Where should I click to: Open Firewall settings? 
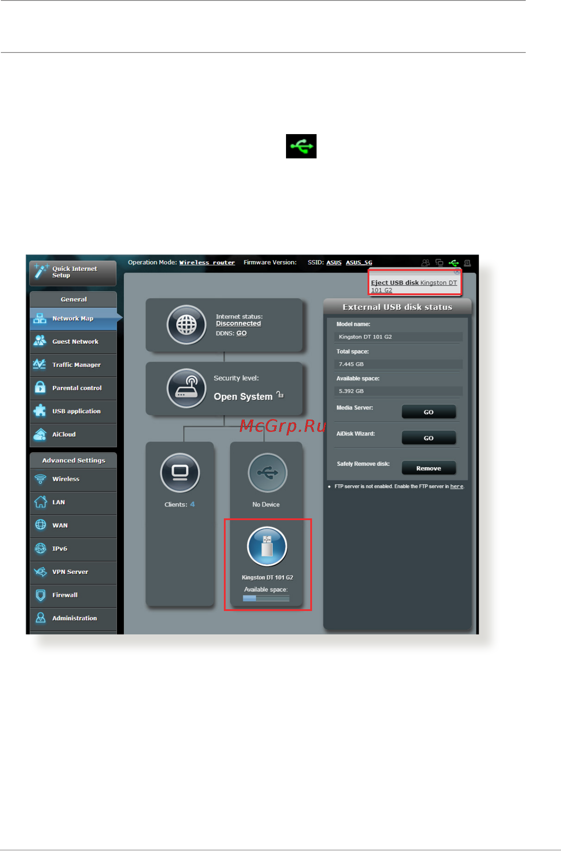73,596
